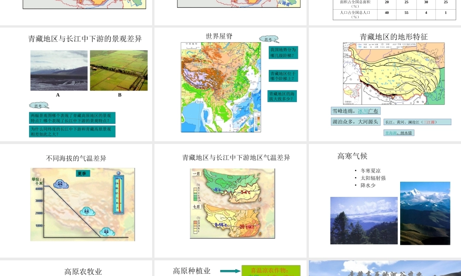Click farmland photo B
This screenshot has width=461, height=276.
(119, 70)
